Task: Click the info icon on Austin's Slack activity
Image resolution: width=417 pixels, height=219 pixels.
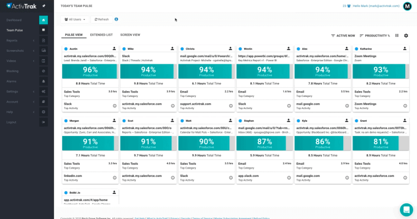Action: pos(115,106)
